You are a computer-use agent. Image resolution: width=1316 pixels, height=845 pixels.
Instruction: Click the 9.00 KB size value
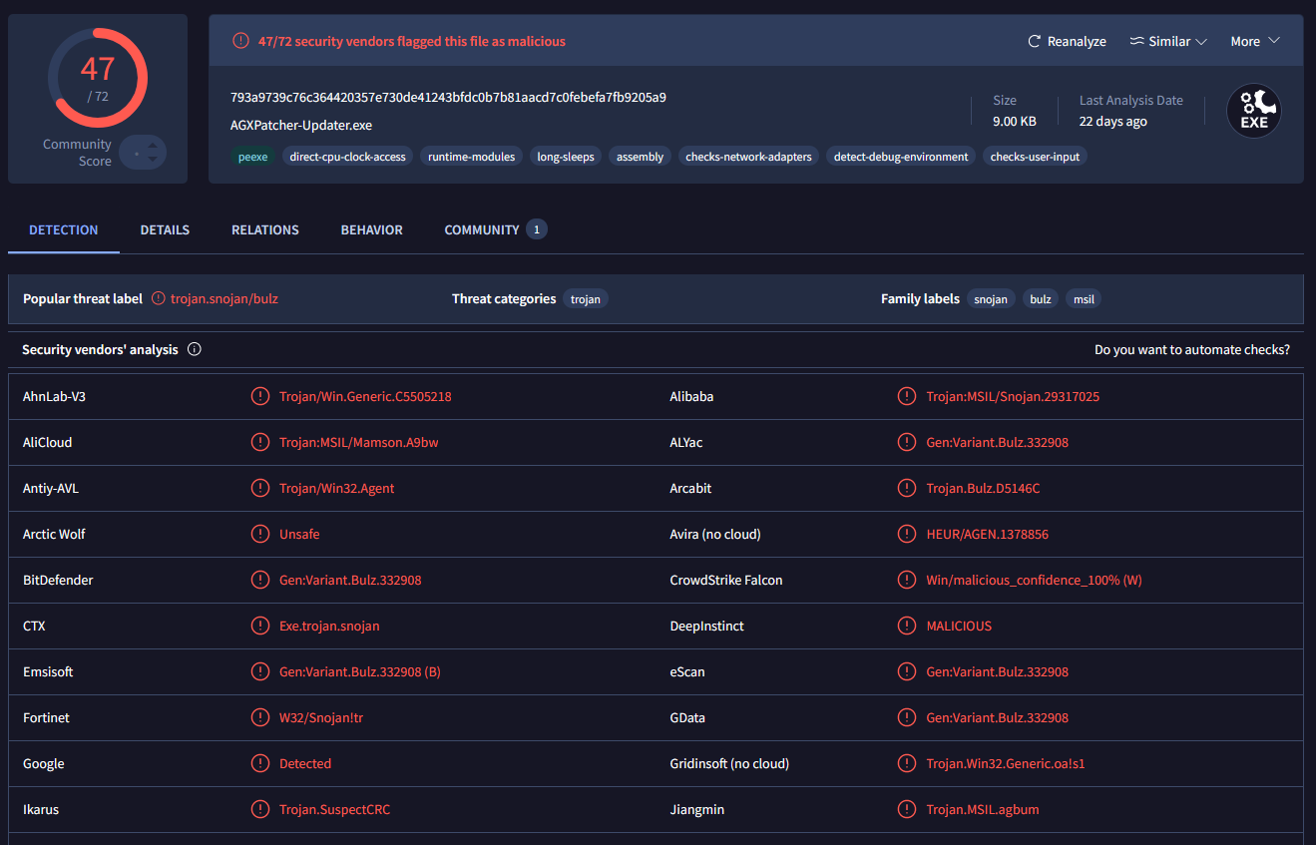1015,122
